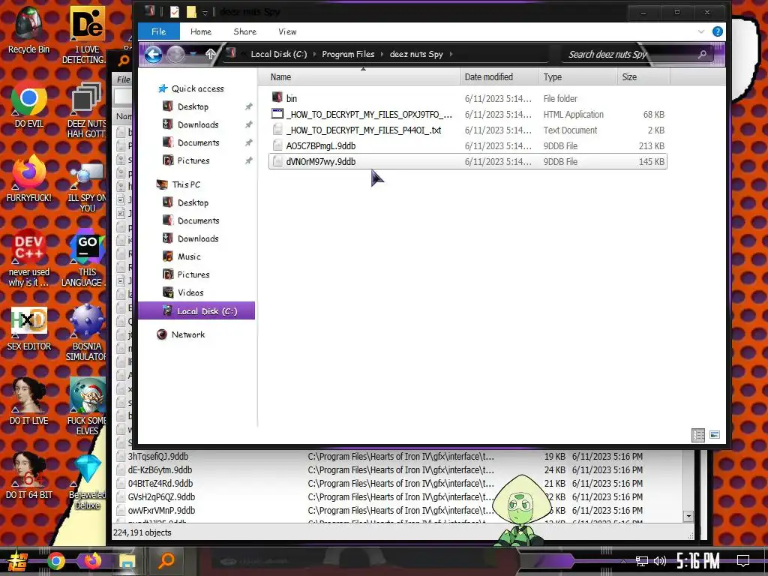The image size is (768, 576).
Task: Click search magnifier in Explorer search box
Action: pos(702,54)
